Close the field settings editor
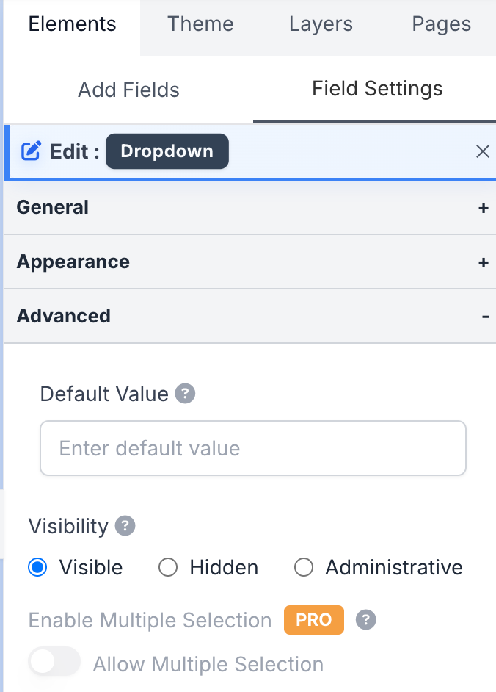The image size is (496, 692). tap(482, 152)
